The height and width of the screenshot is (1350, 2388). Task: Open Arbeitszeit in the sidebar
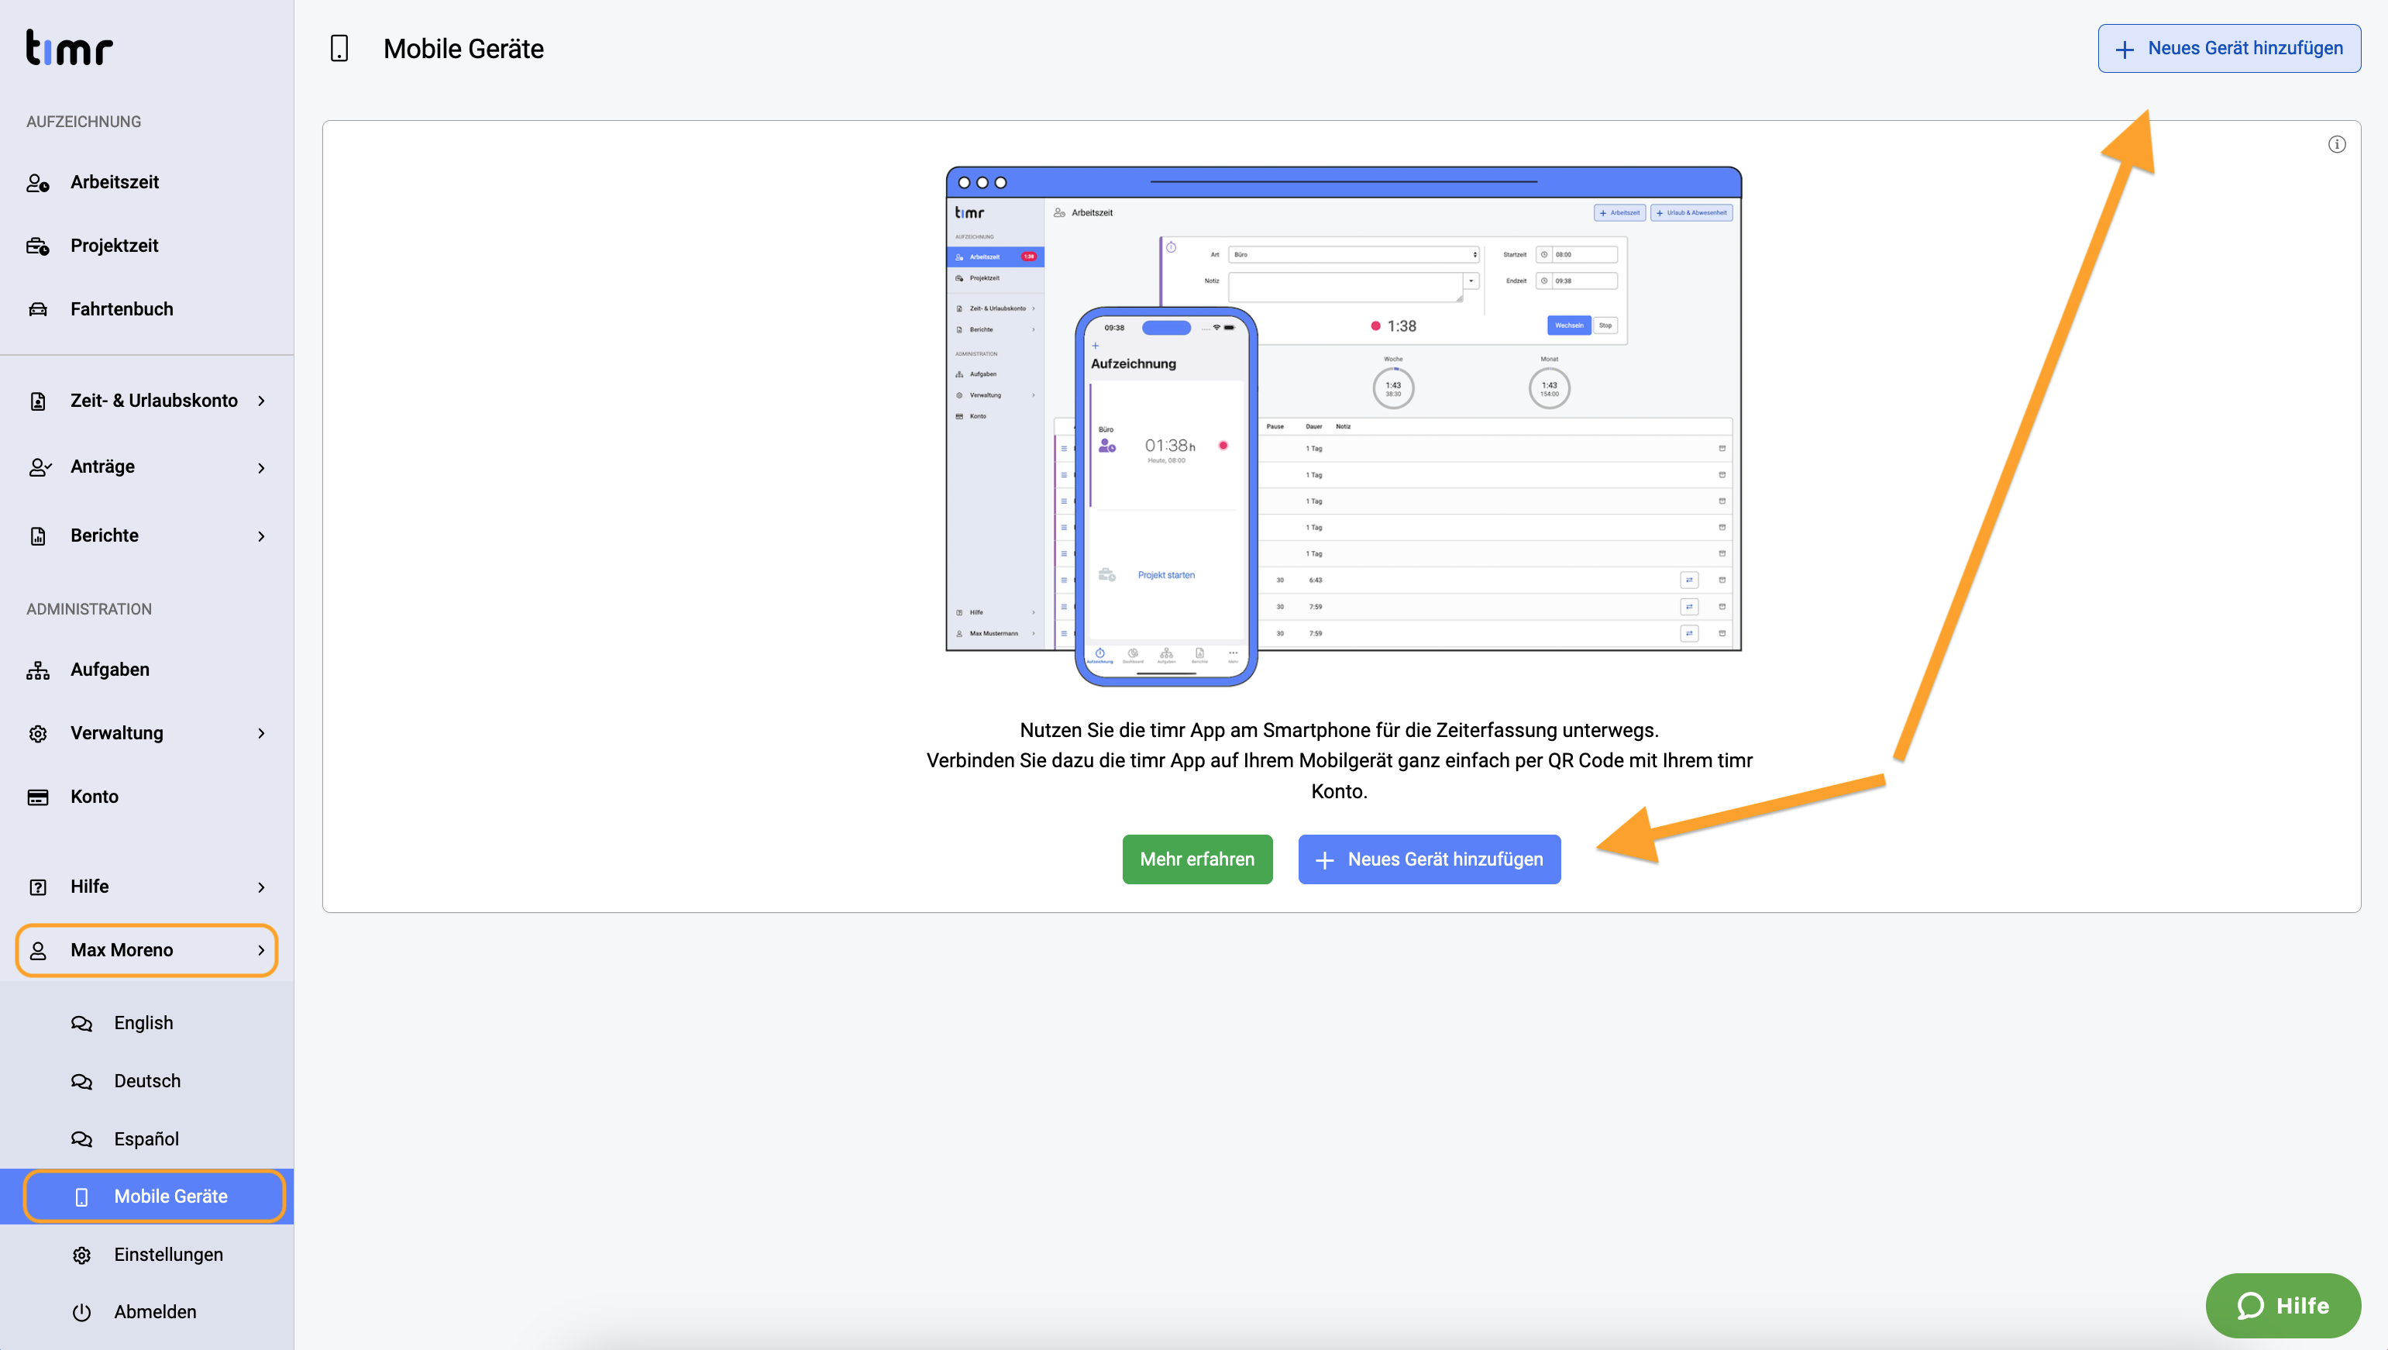(x=146, y=183)
